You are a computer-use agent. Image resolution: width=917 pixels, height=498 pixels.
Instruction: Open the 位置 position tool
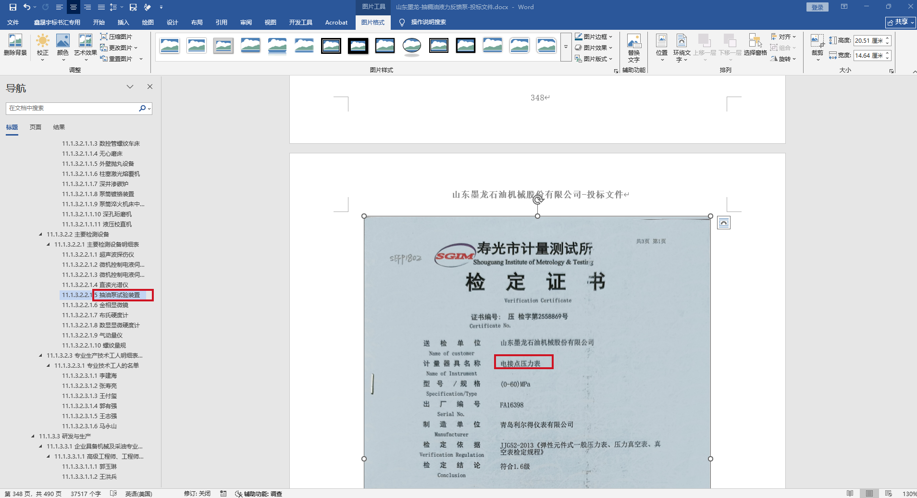tap(662, 48)
